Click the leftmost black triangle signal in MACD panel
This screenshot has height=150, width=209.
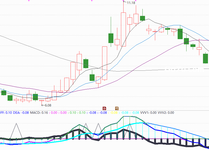tap(16, 131)
